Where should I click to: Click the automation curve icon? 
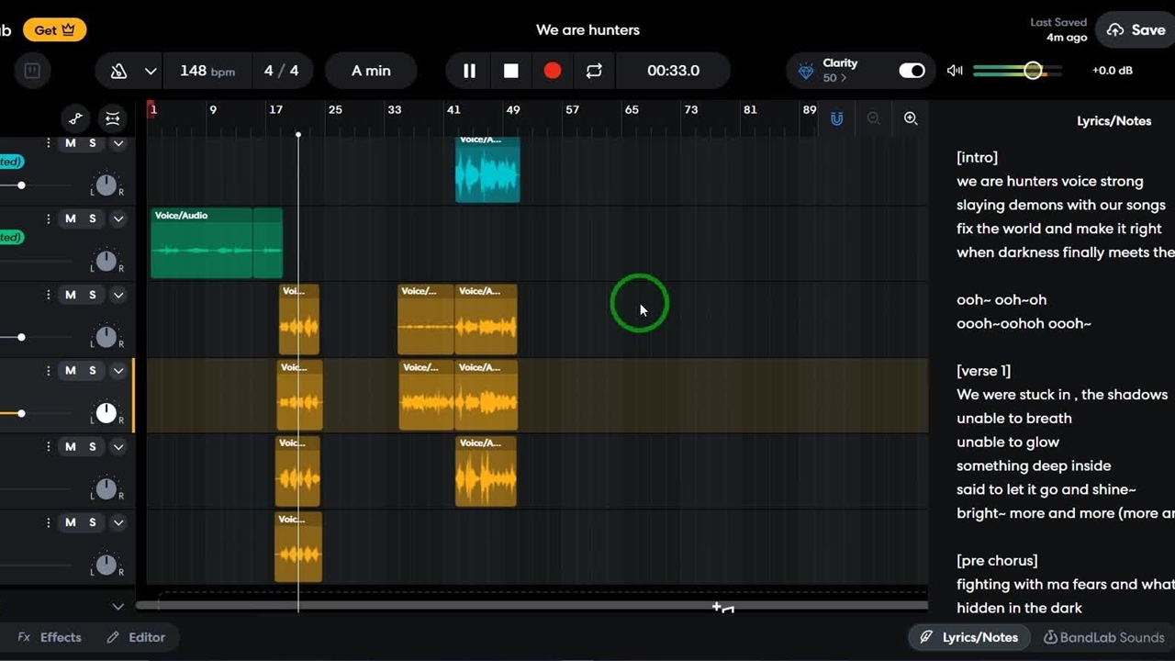[76, 118]
